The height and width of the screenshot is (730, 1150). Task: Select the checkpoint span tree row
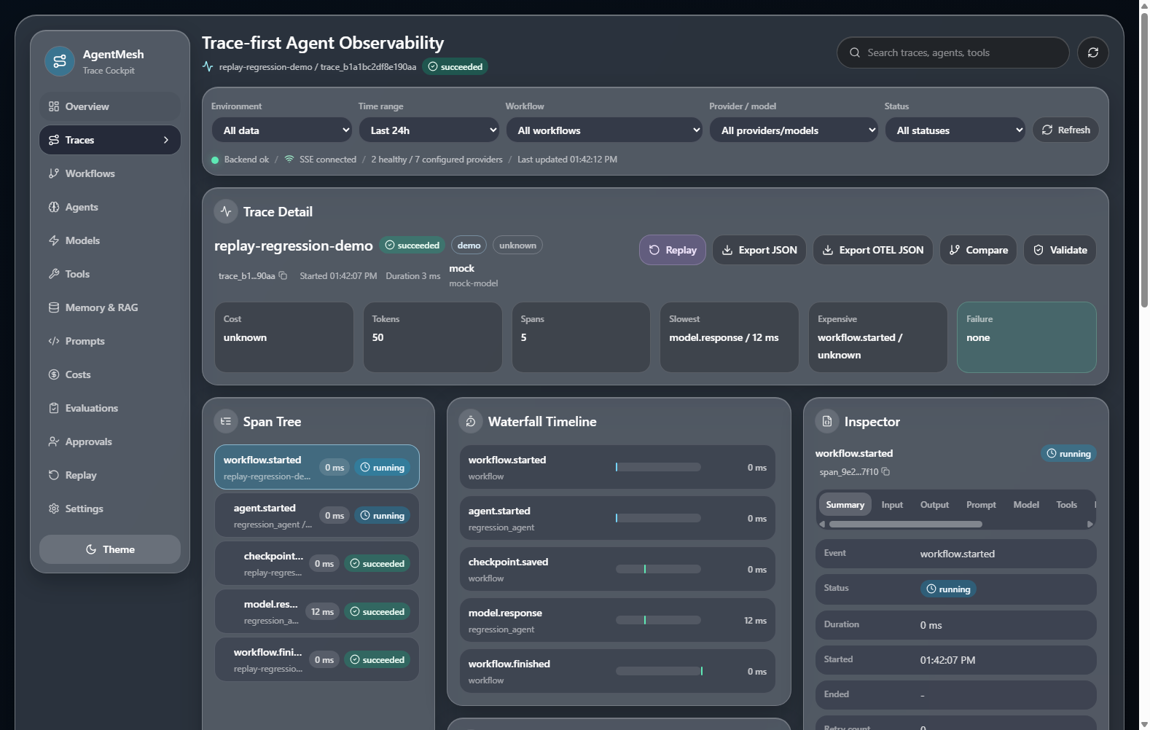pos(317,563)
